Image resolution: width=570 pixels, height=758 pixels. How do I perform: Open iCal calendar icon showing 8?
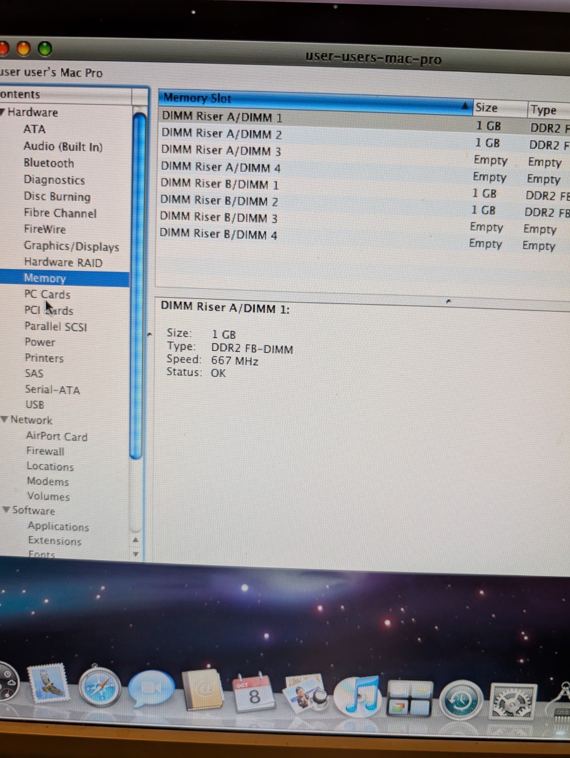[x=254, y=692]
